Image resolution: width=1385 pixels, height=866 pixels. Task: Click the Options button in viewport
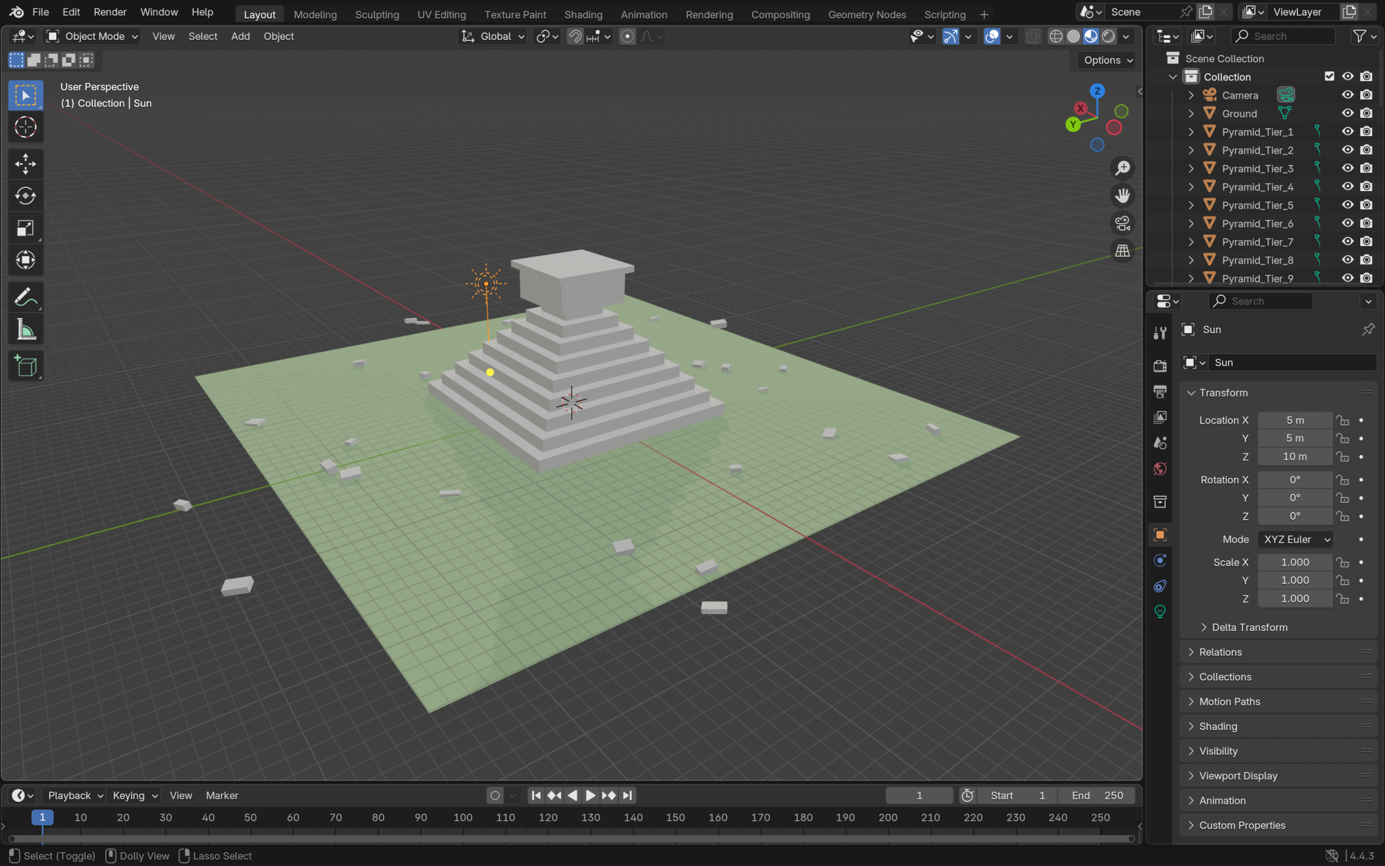[x=1107, y=60]
